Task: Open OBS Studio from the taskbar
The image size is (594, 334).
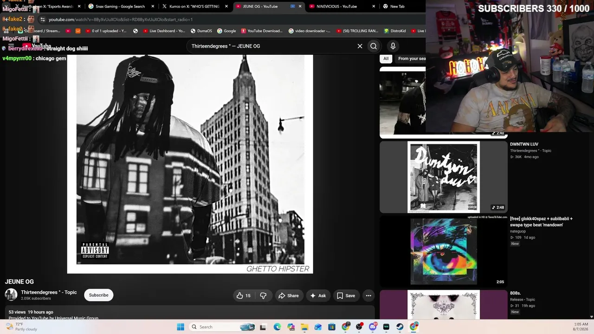Action: coord(359,327)
